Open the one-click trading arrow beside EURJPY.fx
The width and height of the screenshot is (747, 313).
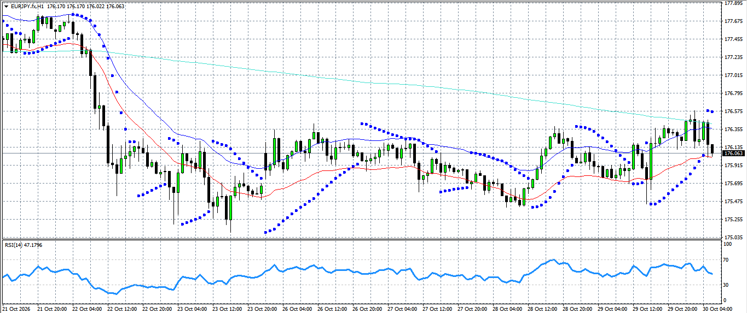[7, 6]
